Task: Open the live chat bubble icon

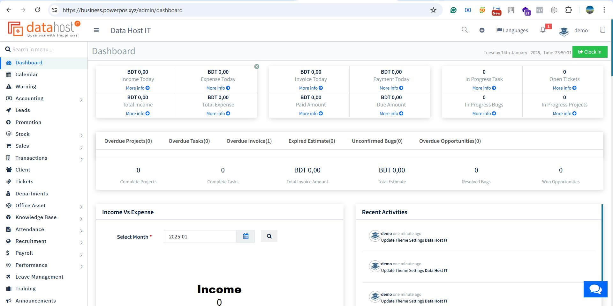Action: (x=595, y=289)
